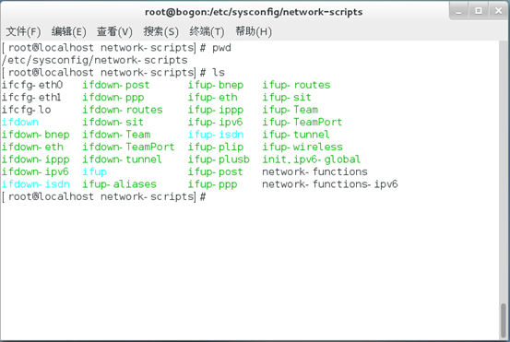510x342 pixels.
Task: Click the file name ifdown-Team
Action: [x=116, y=135]
